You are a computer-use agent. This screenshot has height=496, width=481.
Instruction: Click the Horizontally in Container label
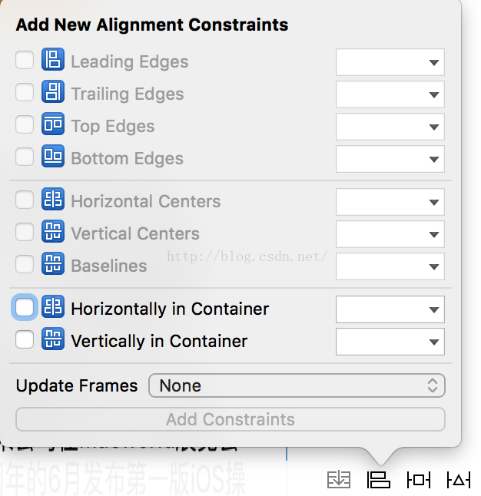click(170, 309)
